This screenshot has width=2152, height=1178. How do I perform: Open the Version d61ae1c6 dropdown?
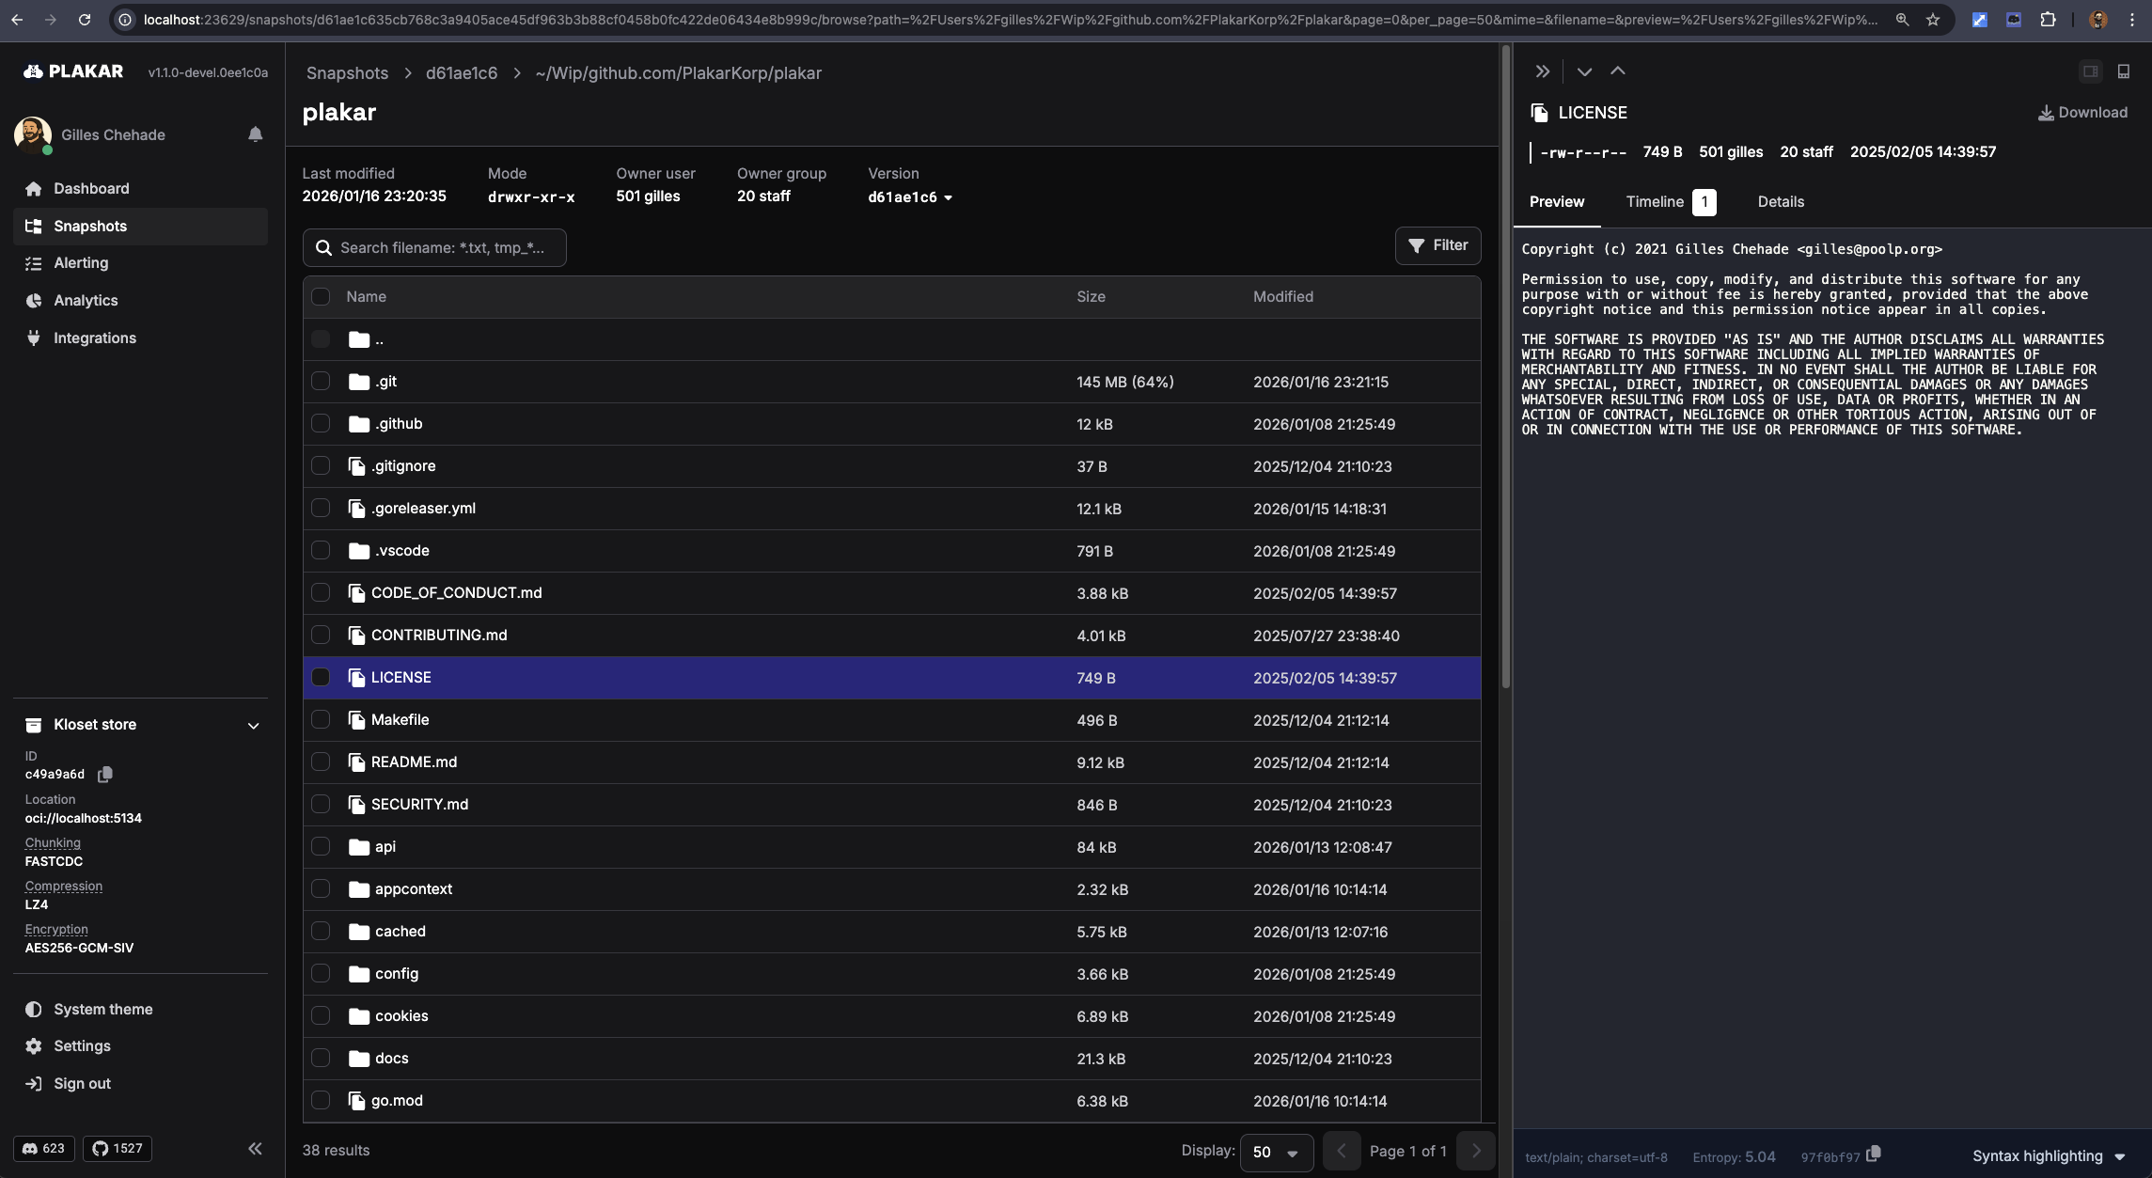(909, 197)
